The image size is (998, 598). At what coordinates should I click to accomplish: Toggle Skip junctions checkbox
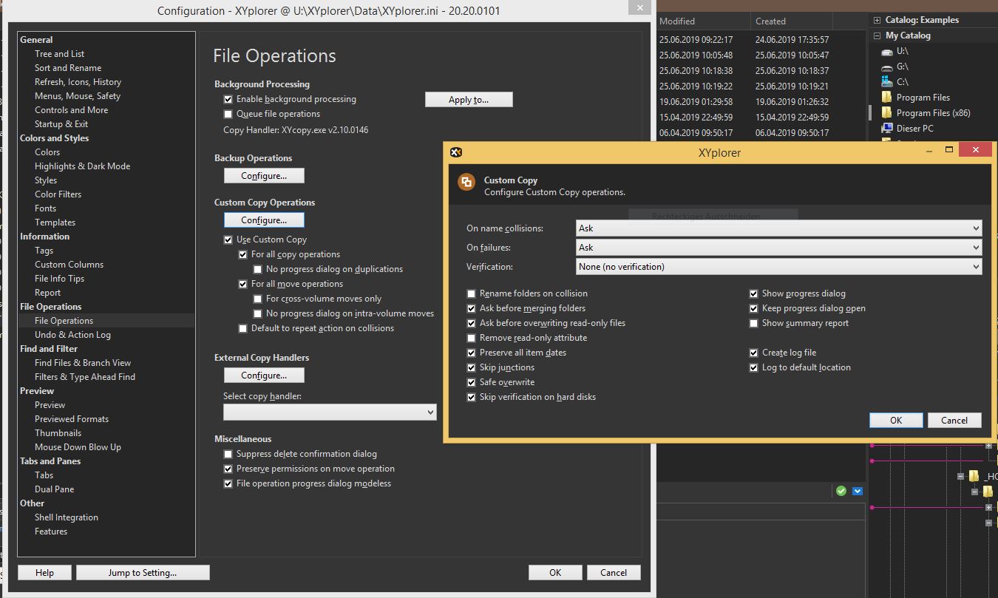[x=471, y=367]
